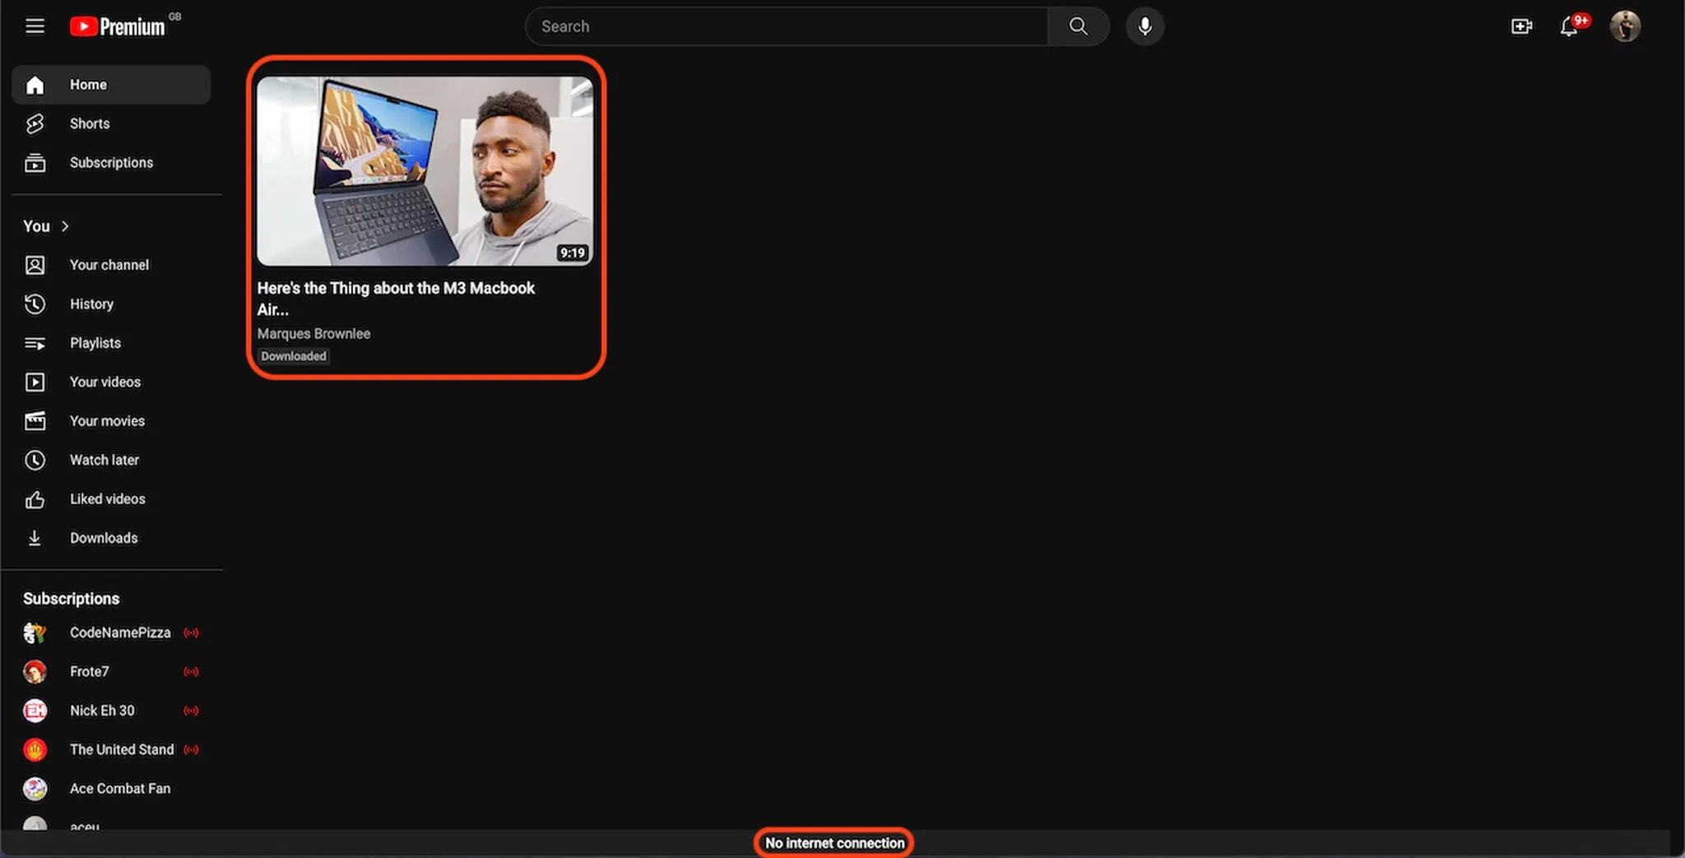The width and height of the screenshot is (1685, 858).
Task: Open account avatar menu
Action: coord(1625,26)
